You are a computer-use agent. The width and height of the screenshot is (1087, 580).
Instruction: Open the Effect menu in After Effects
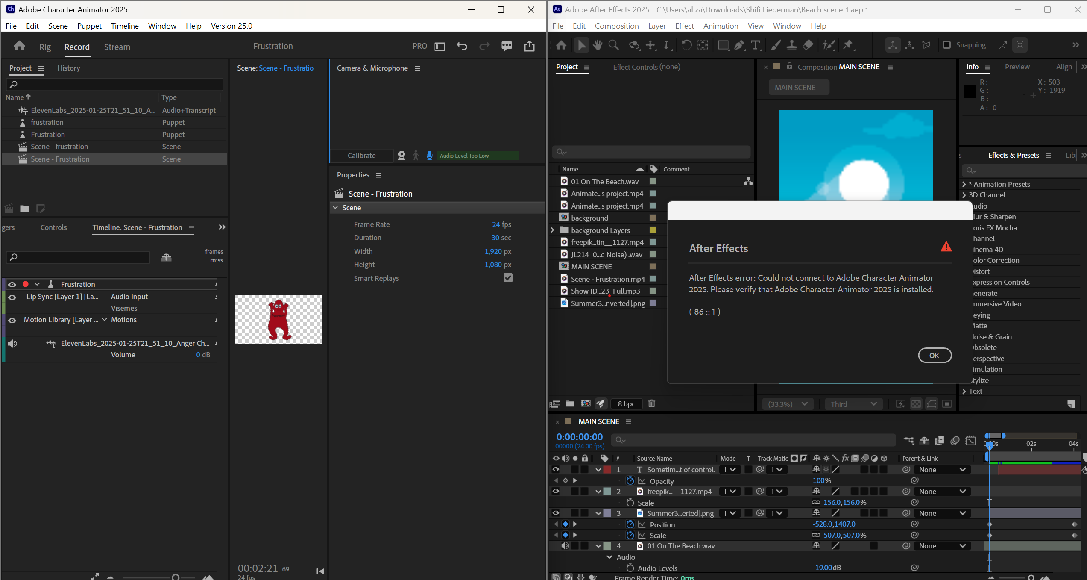684,26
